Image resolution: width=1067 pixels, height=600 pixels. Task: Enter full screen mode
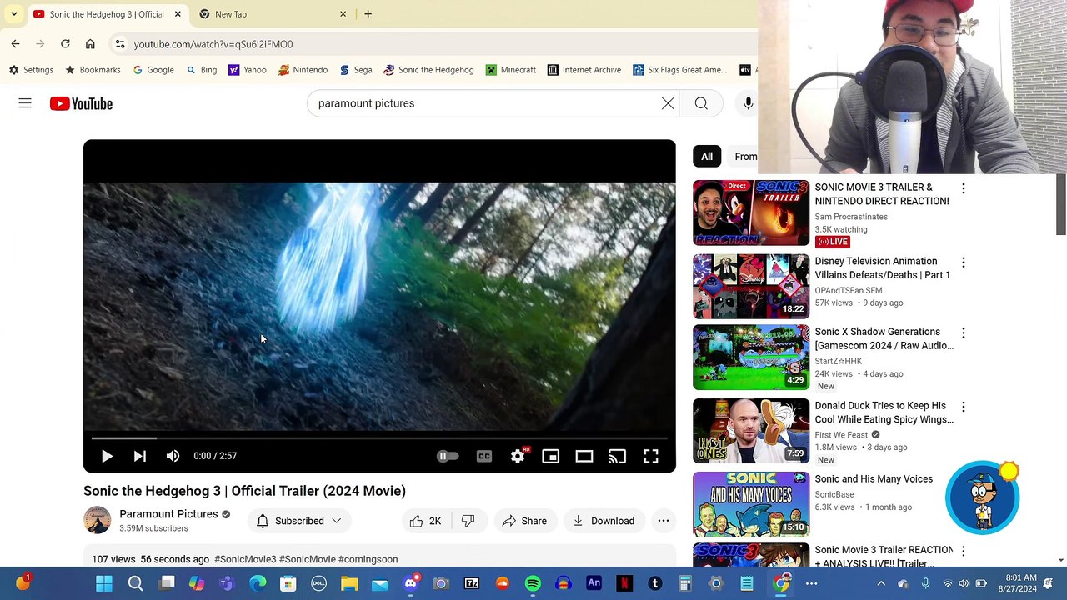[650, 456]
